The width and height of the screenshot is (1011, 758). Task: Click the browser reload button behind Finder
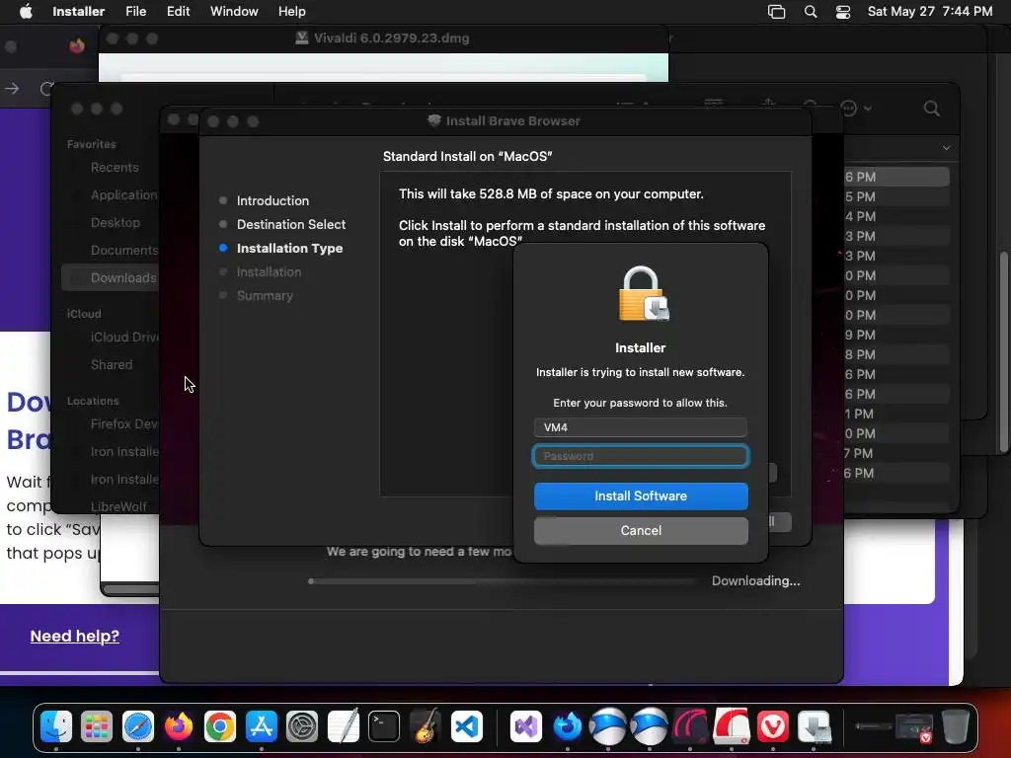tap(46, 88)
